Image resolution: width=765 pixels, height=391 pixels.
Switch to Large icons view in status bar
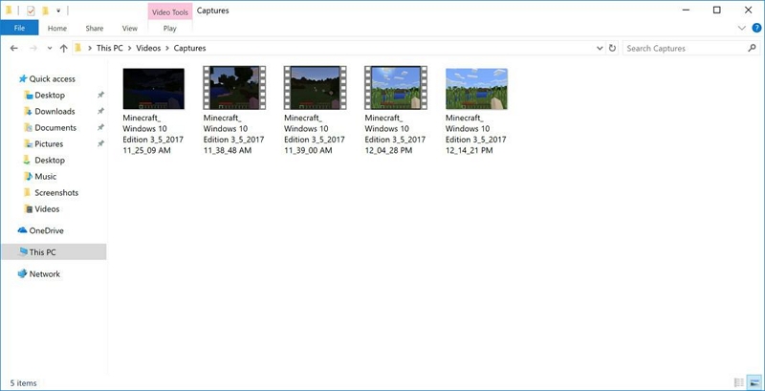[754, 382]
